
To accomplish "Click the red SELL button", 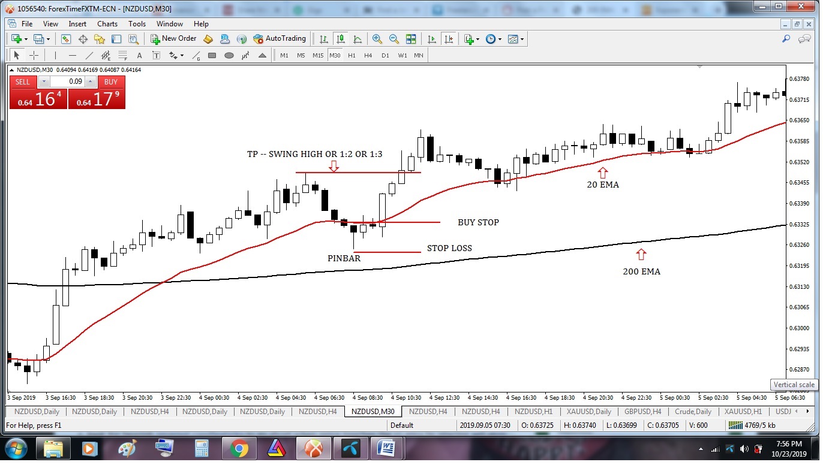I will (x=22, y=81).
